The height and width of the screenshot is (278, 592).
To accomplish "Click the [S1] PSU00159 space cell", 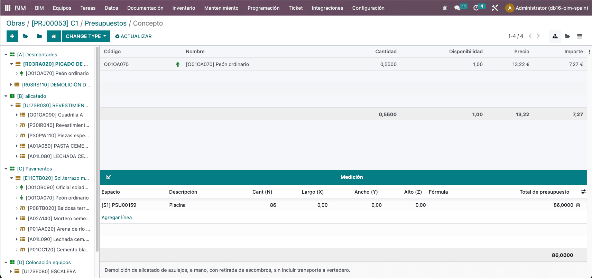I will pos(119,205).
